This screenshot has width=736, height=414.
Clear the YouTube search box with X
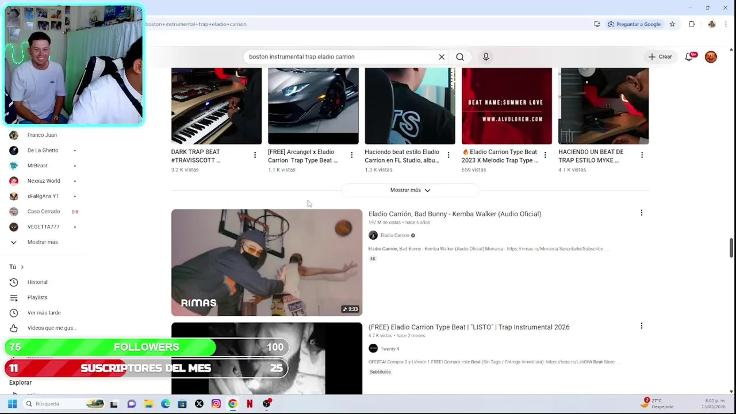coord(442,57)
